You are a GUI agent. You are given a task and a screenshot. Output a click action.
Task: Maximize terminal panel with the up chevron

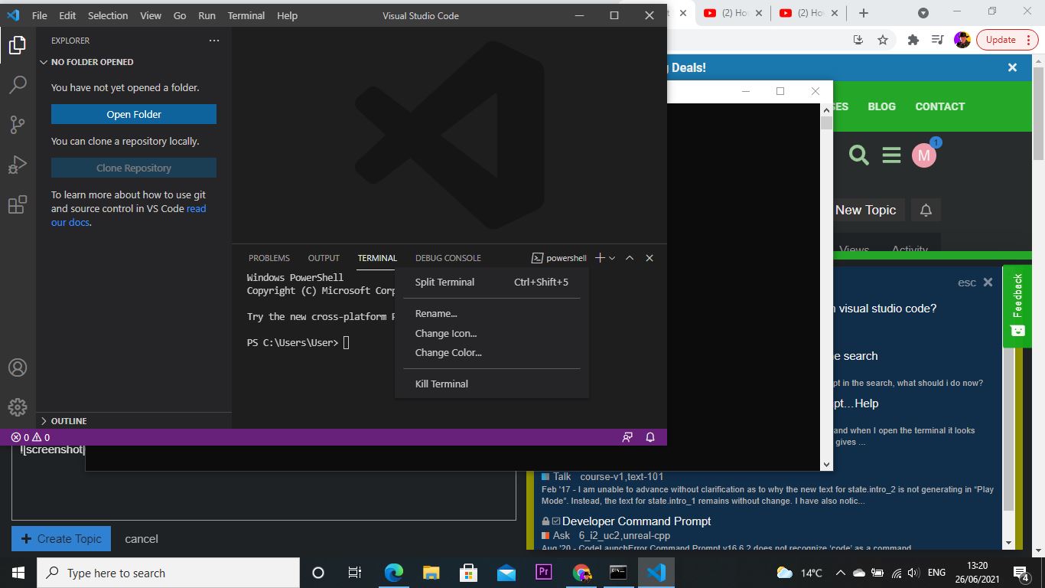pos(630,258)
